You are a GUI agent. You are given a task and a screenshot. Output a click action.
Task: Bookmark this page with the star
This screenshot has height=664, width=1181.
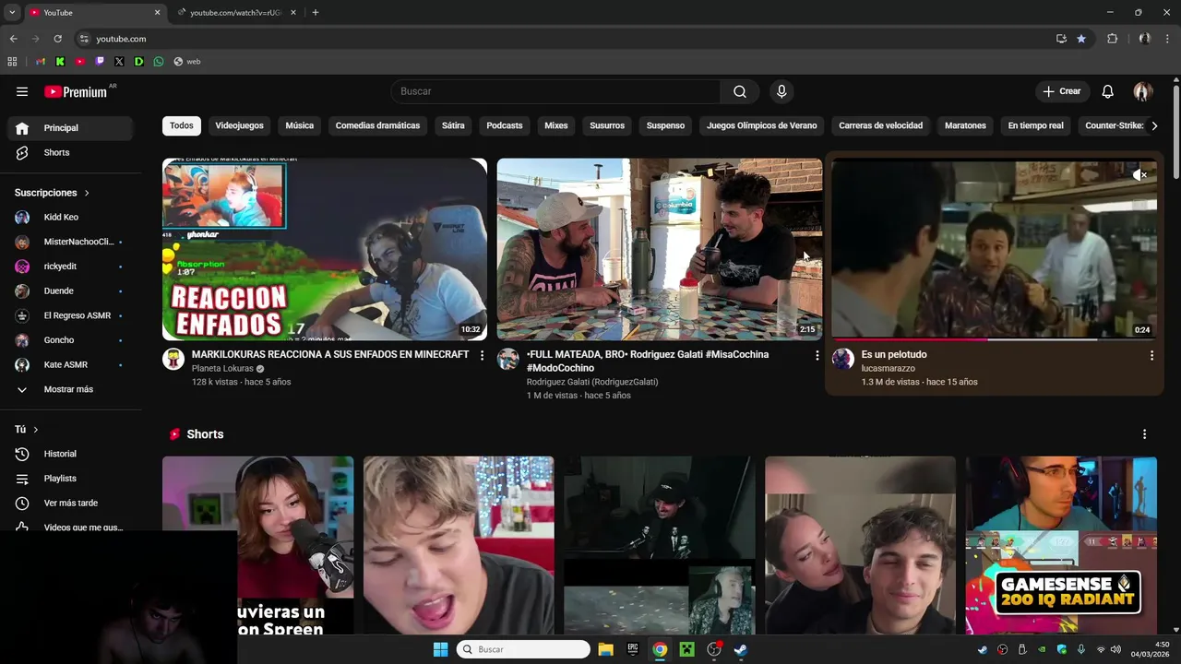[1081, 39]
